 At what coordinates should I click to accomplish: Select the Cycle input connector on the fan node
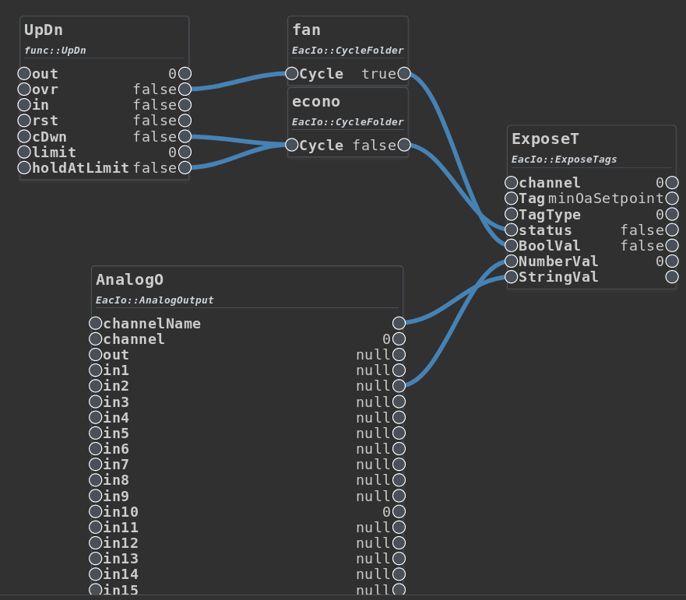(x=291, y=73)
